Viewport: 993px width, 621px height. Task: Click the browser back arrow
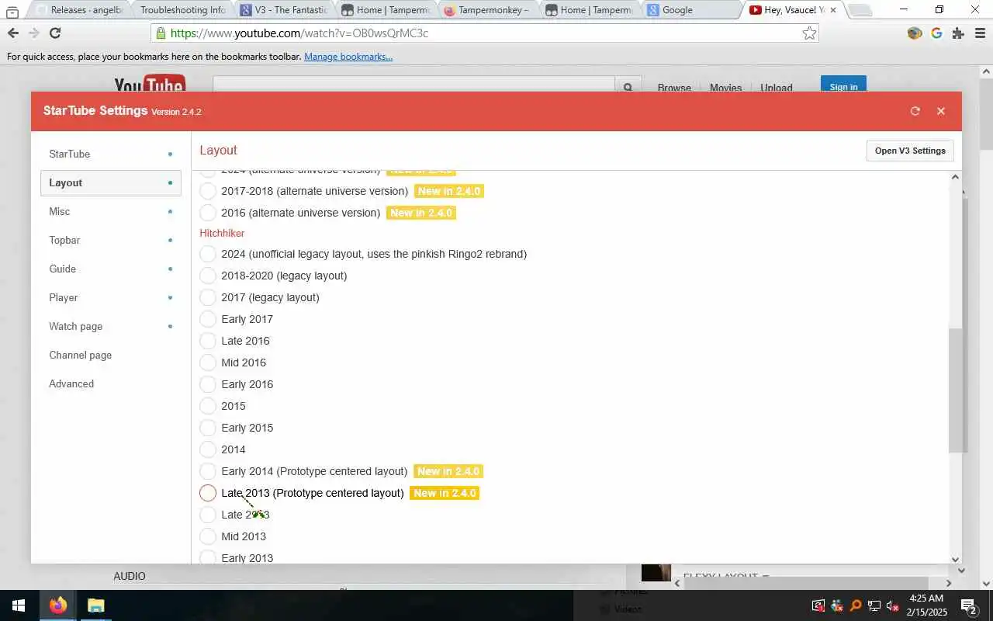13,33
